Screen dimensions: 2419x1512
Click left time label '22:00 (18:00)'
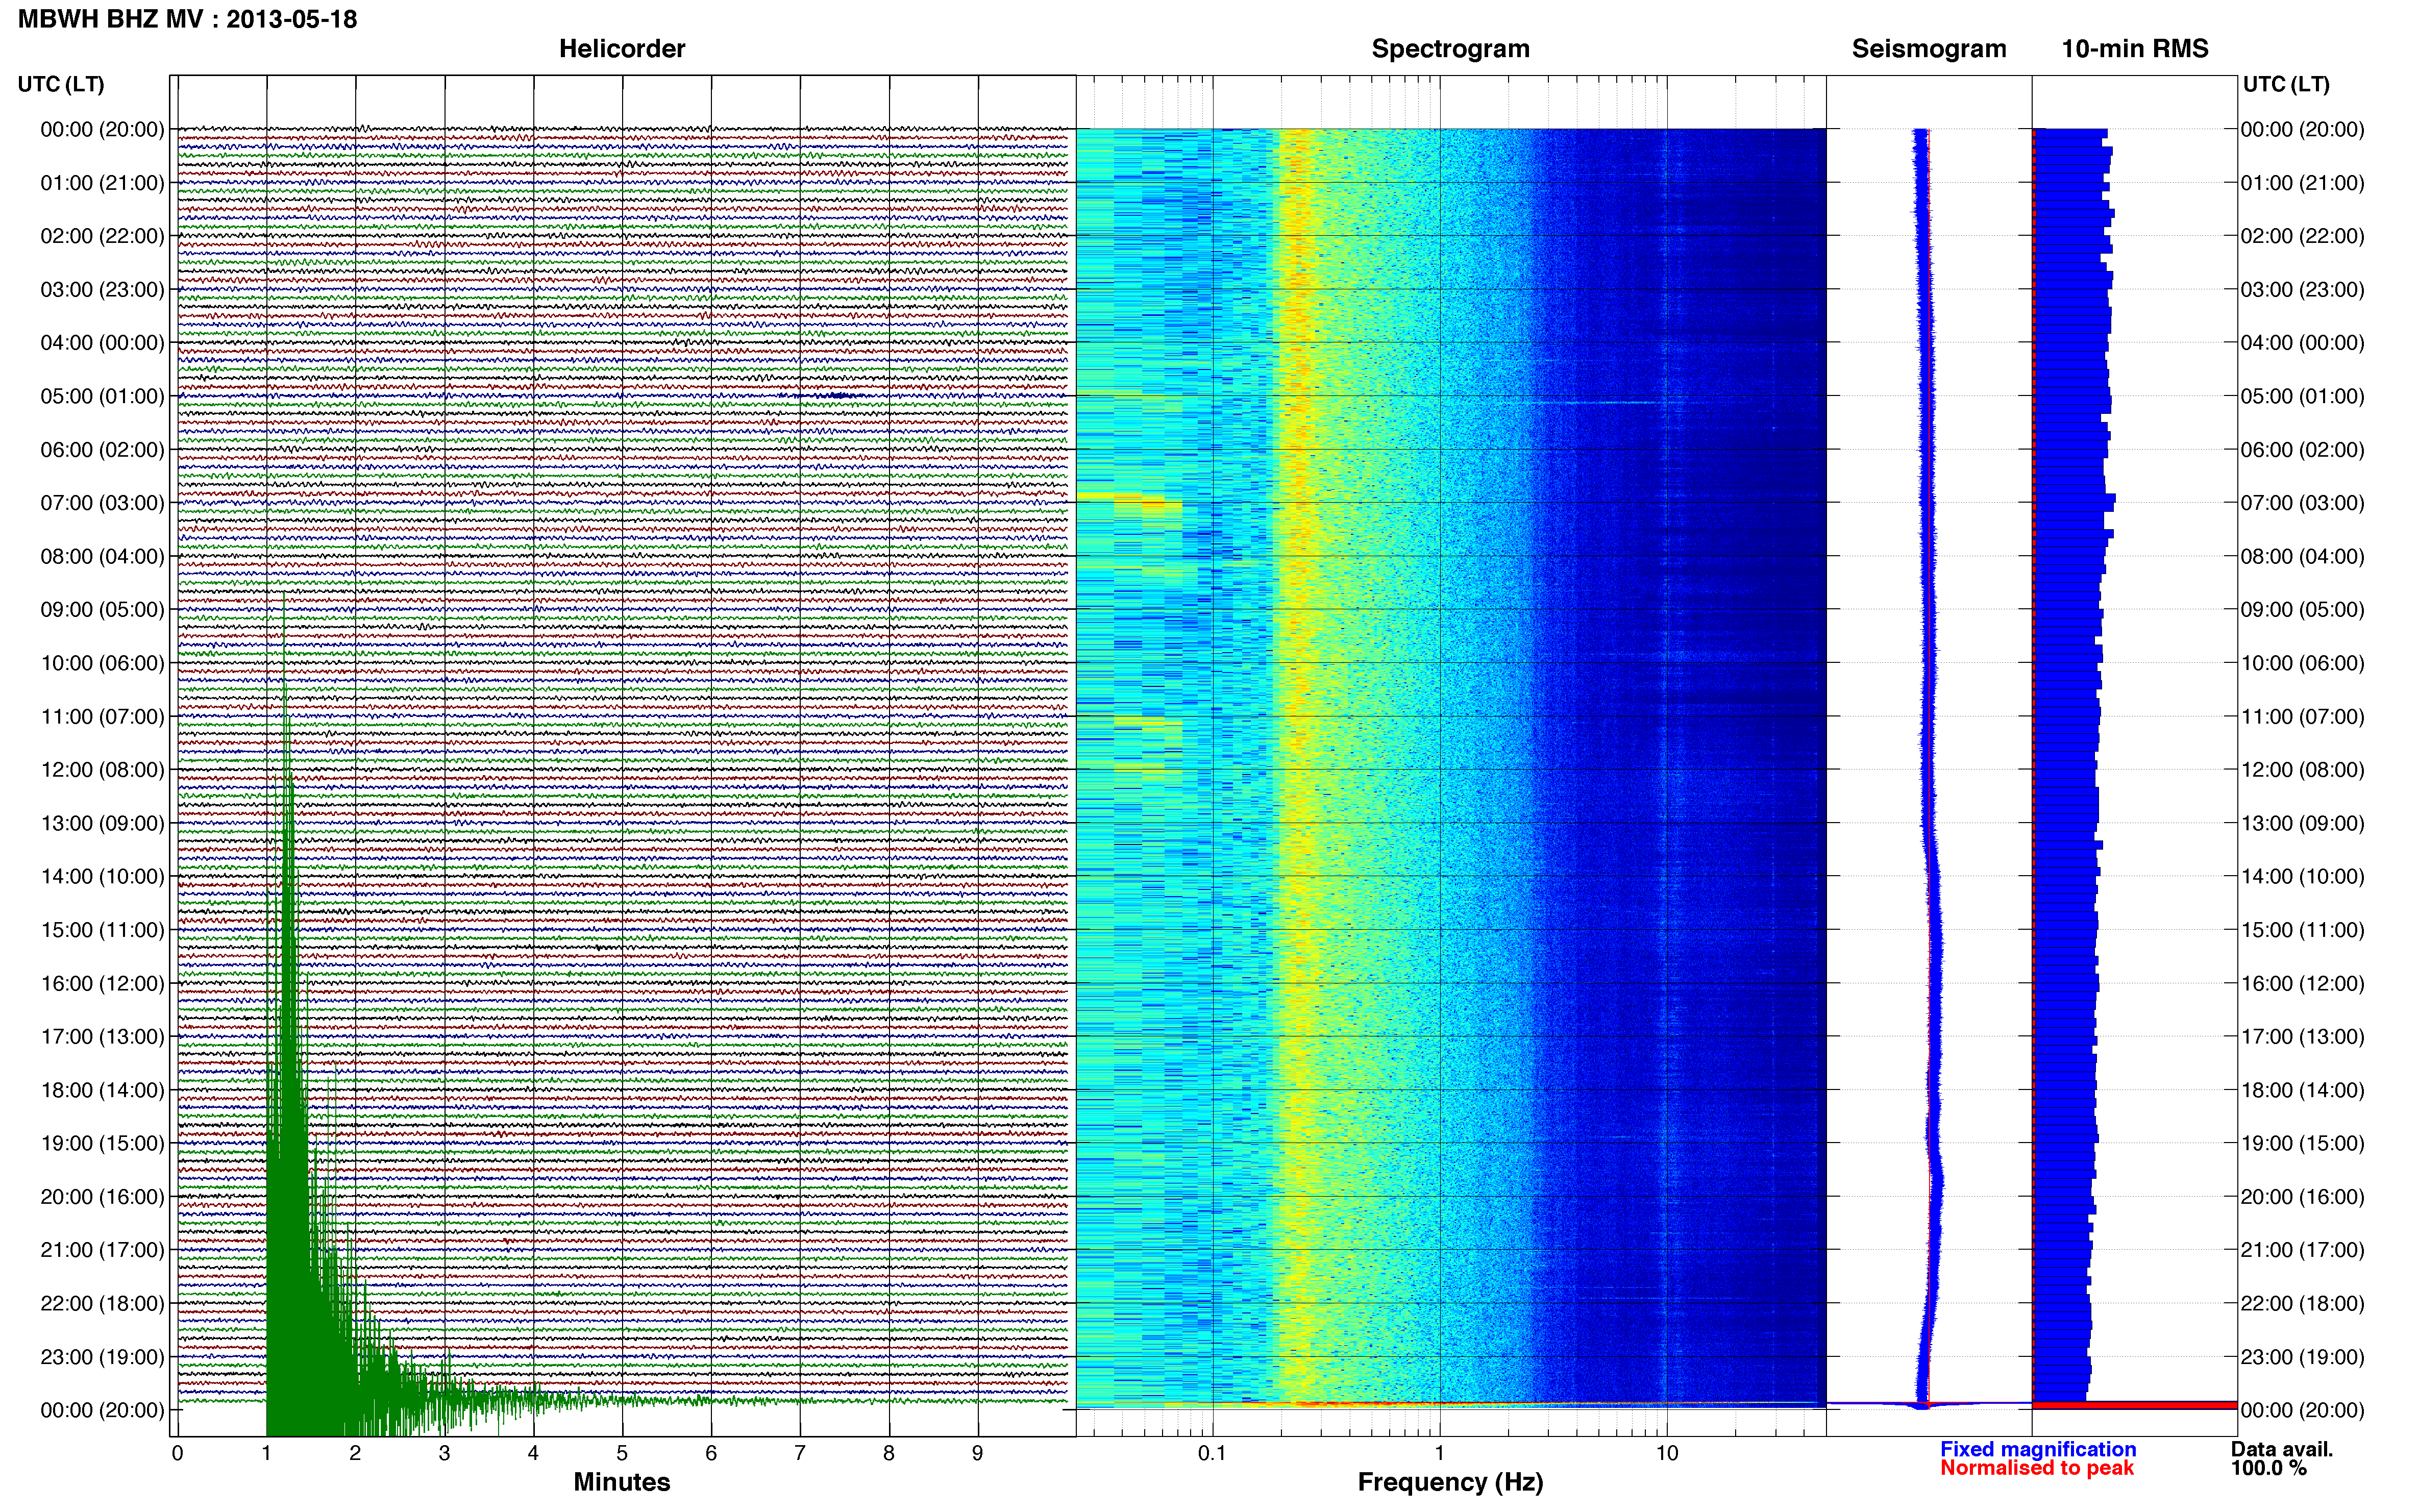click(x=102, y=1303)
